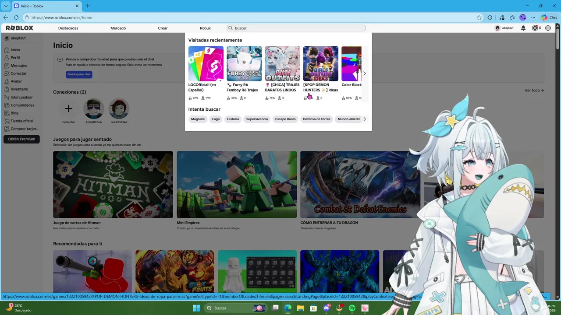Select the Mundo abierto search suggestion

349,119
